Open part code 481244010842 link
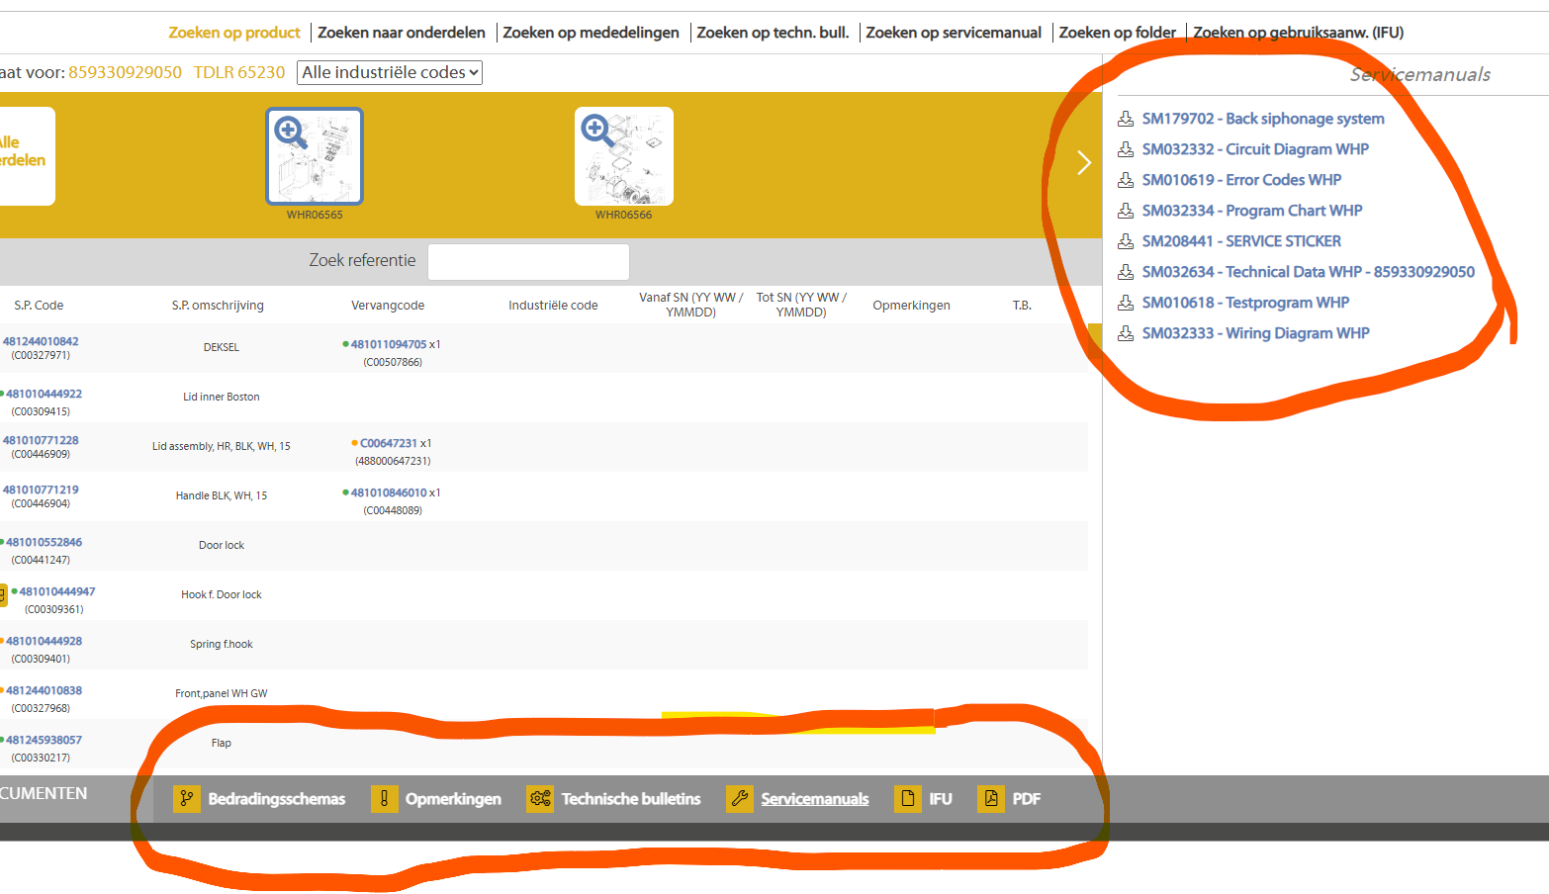The width and height of the screenshot is (1549, 894). (41, 341)
